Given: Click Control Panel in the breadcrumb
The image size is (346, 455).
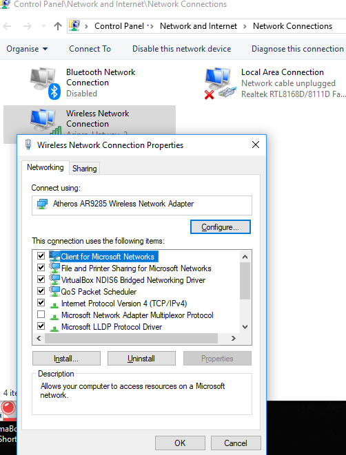Looking at the screenshot, I should click(119, 26).
